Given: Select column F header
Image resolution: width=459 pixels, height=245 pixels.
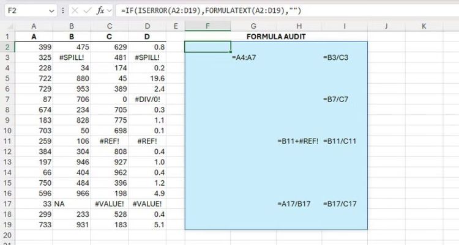Looking at the screenshot, I should [207, 26].
